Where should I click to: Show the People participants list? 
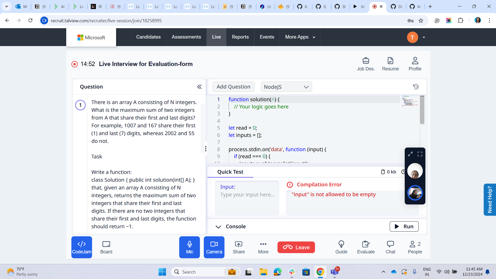[x=415, y=247]
